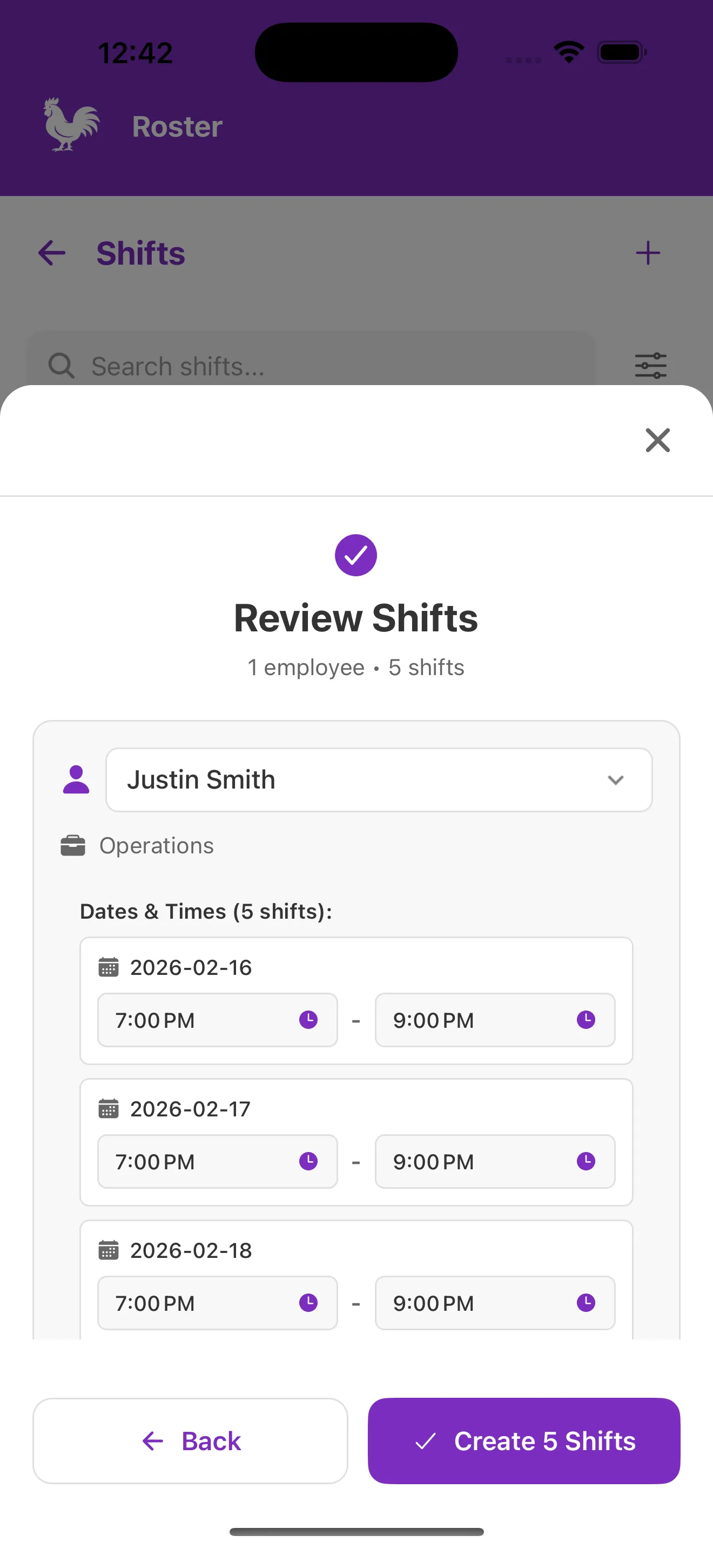Open the shift filter settings icon
This screenshot has width=713, height=1549.
pos(650,366)
